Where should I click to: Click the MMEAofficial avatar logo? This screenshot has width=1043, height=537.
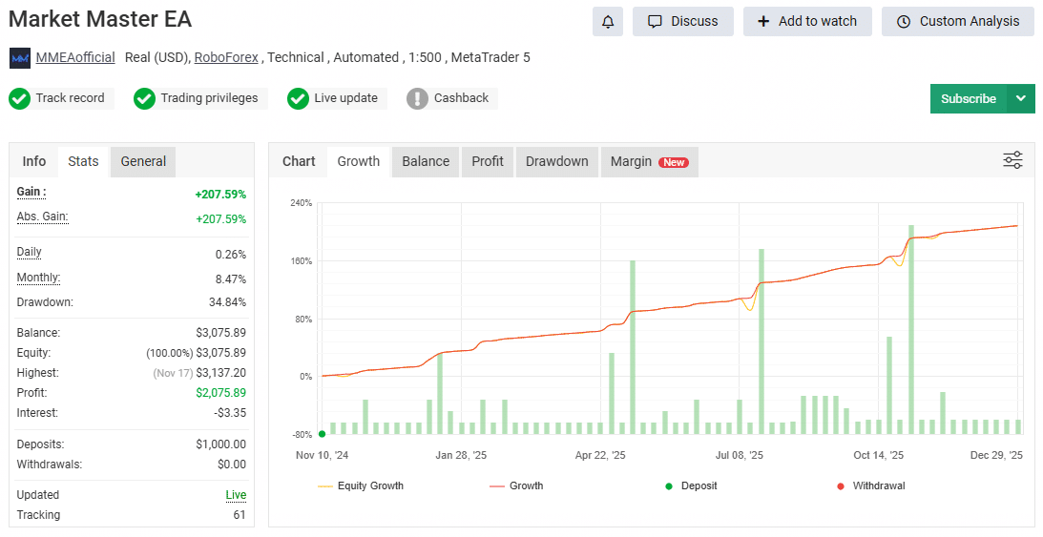(20, 58)
